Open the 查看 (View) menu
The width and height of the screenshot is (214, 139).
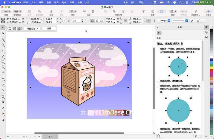pyautogui.click(x=49, y=2)
